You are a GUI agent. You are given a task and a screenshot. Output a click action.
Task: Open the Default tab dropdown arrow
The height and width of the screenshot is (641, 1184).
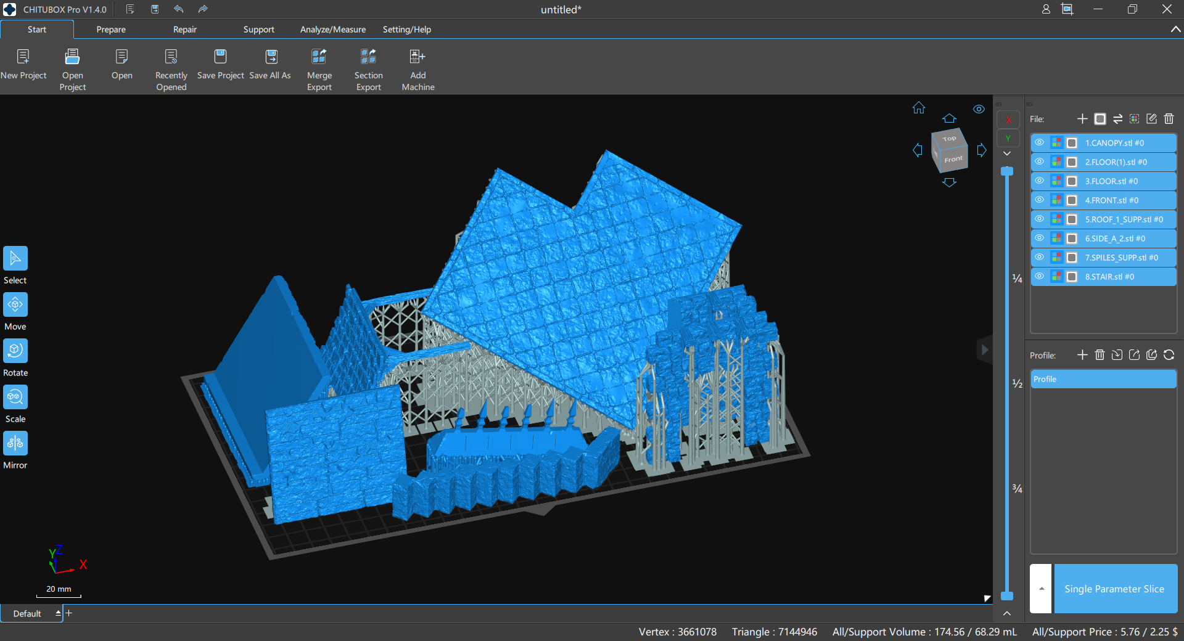coord(58,613)
